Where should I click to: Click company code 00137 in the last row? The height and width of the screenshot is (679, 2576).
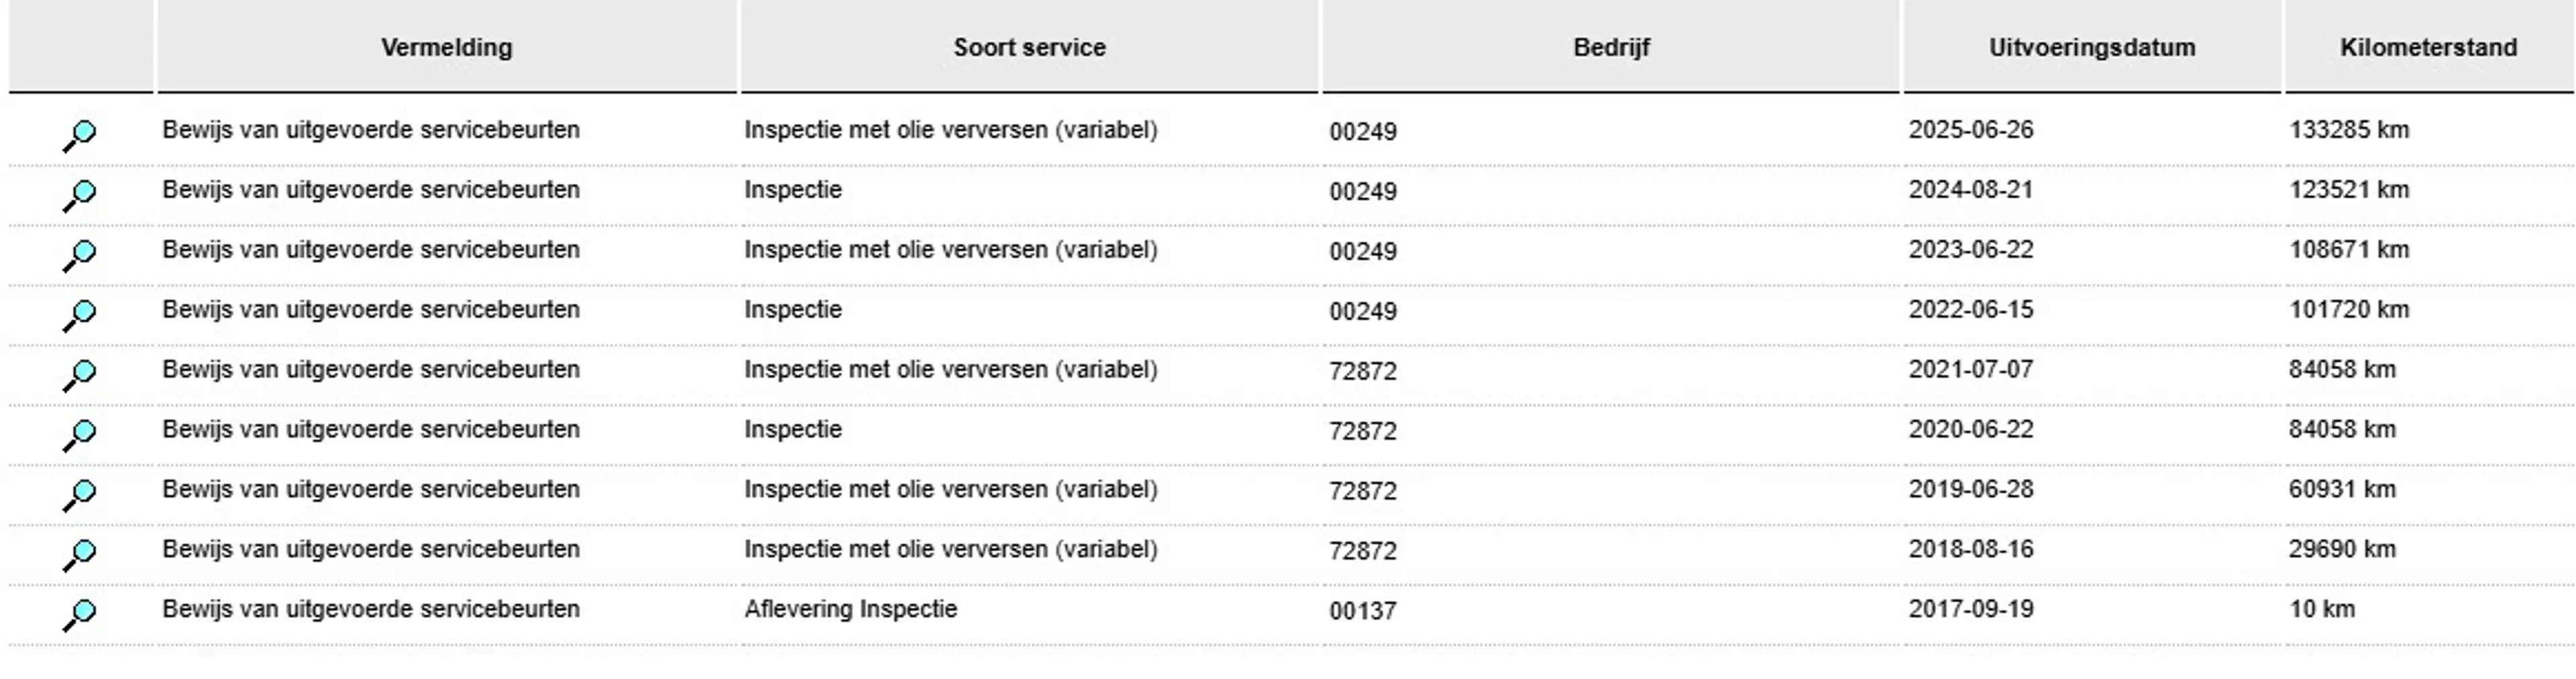coord(1363,611)
